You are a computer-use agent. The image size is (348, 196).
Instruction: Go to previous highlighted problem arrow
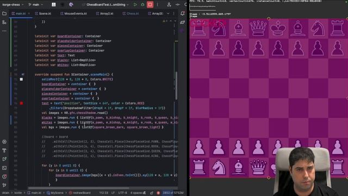click(171, 21)
